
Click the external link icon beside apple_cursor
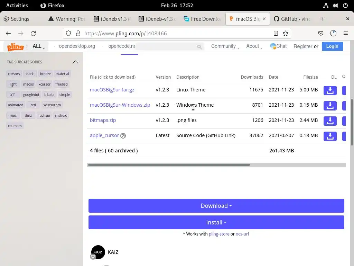click(123, 136)
